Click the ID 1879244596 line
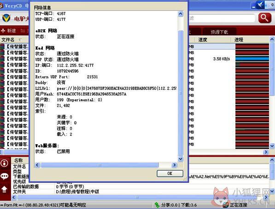 (x=57, y=71)
